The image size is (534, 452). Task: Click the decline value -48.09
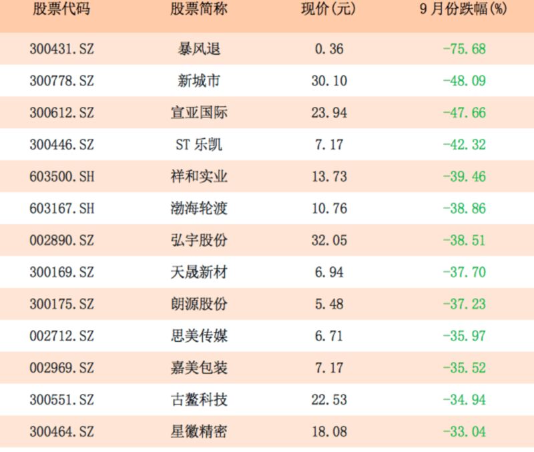pos(464,81)
